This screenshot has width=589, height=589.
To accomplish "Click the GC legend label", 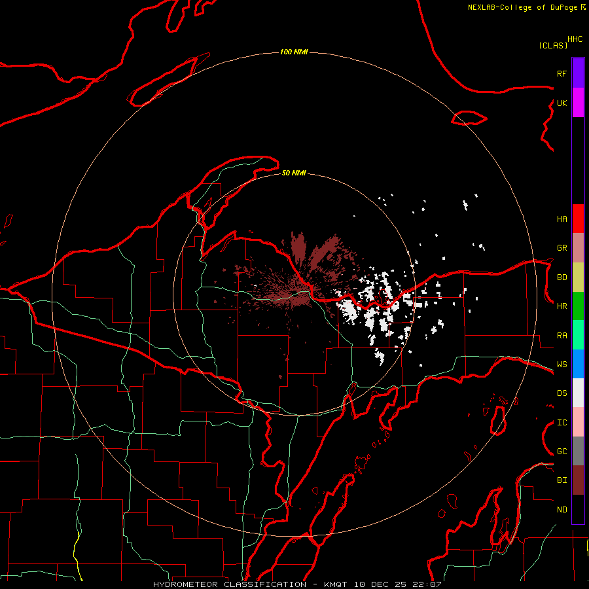I will click(562, 451).
